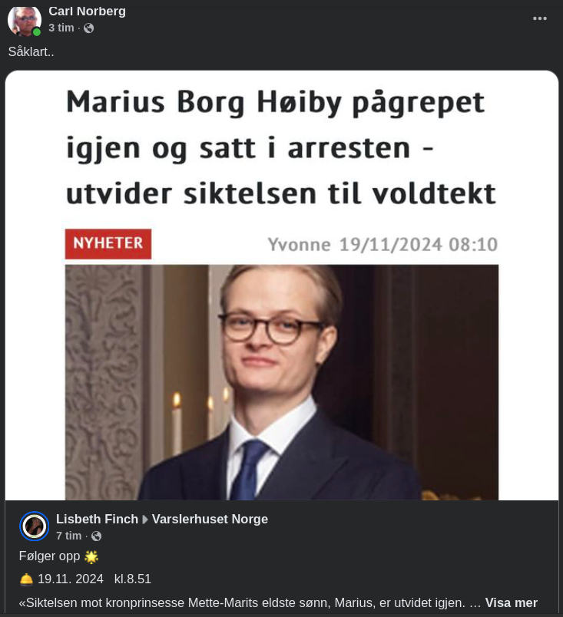Open the three-dot post options menu
The height and width of the screenshot is (617, 563).
coord(539,18)
